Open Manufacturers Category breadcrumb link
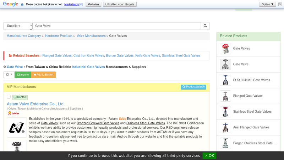 24,36
